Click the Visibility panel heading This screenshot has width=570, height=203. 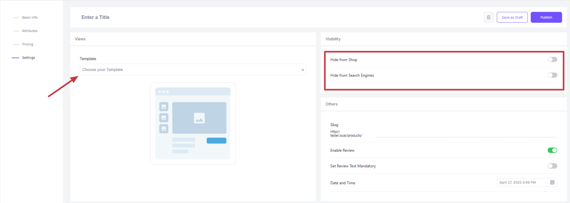point(333,39)
